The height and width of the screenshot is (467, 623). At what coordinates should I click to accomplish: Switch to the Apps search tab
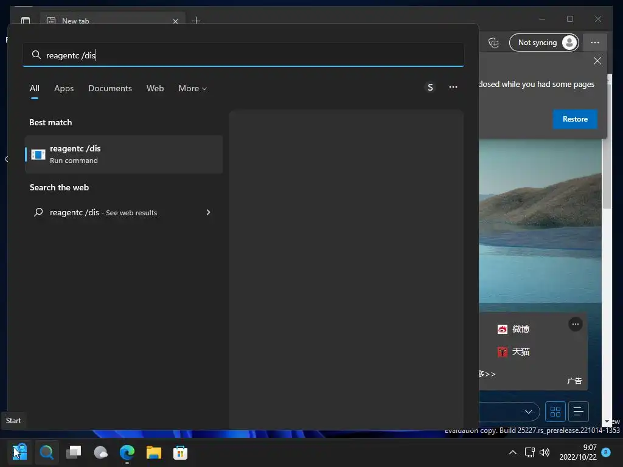tap(64, 88)
